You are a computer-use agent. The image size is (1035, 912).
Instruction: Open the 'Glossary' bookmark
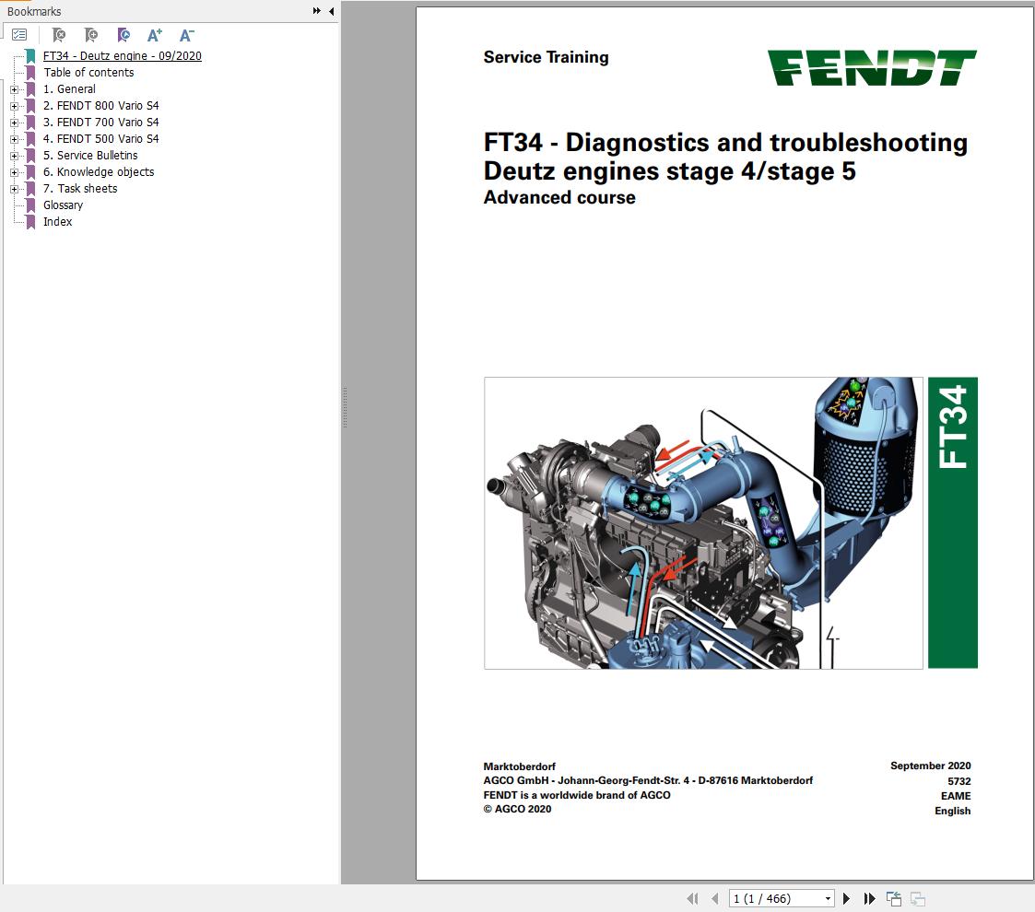click(x=64, y=205)
